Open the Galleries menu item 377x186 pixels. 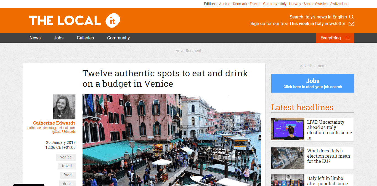[85, 38]
